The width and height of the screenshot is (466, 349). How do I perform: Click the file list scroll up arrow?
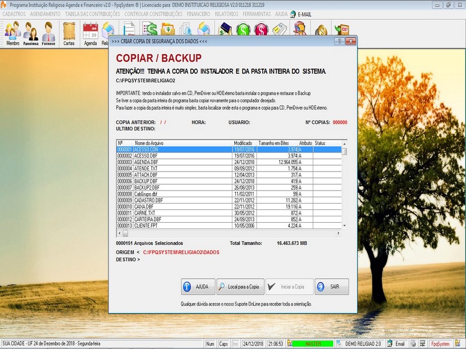344,144
